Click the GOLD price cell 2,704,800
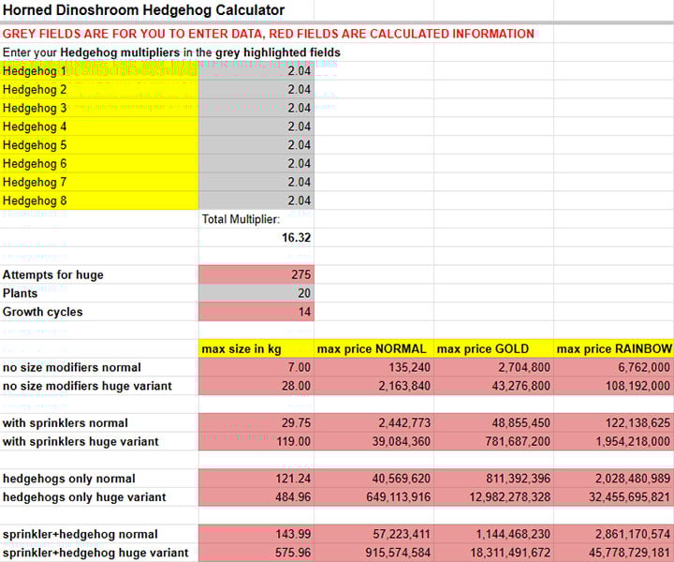Screen dimensions: 674x562 pyautogui.click(x=494, y=367)
